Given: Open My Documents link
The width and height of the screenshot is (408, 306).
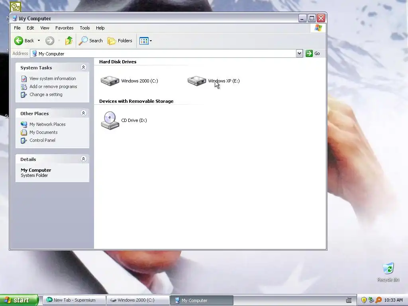Looking at the screenshot, I should (43, 132).
